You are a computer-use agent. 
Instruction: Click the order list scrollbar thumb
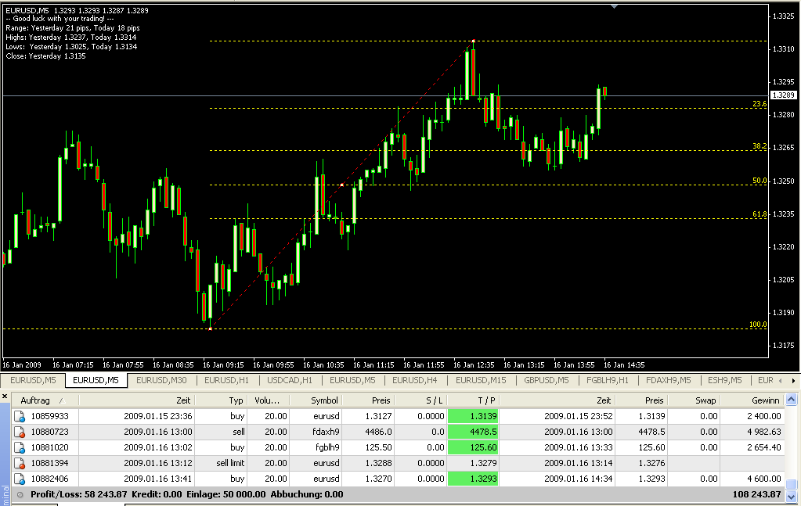click(791, 485)
